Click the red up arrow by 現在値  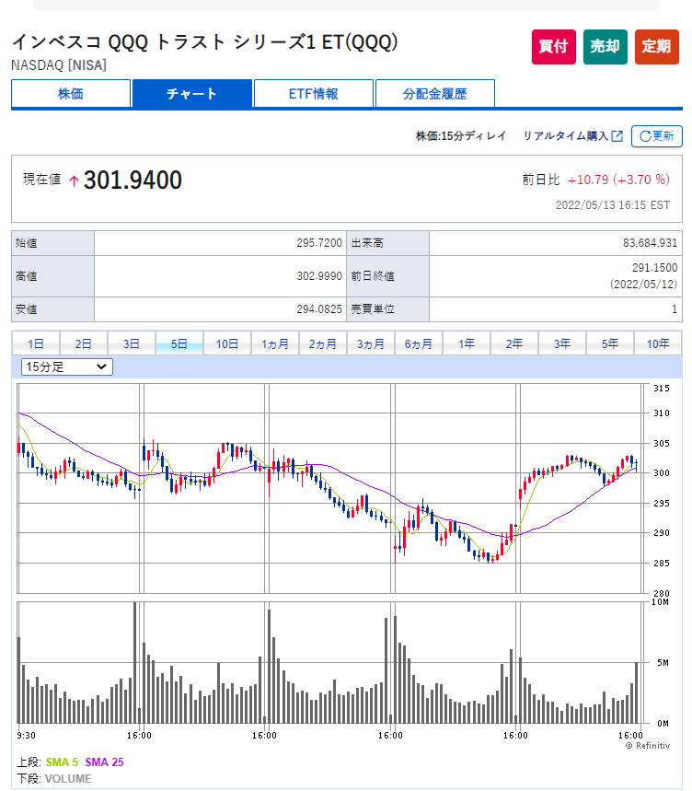pyautogui.click(x=74, y=180)
